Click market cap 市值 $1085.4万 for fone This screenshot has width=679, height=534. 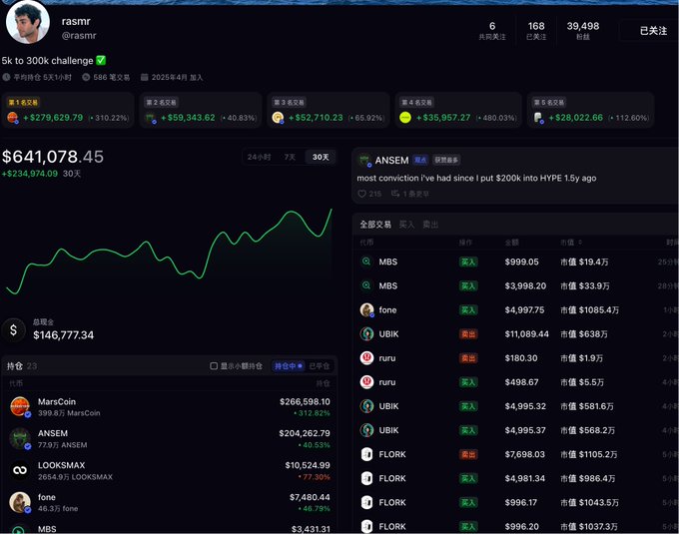pos(589,309)
